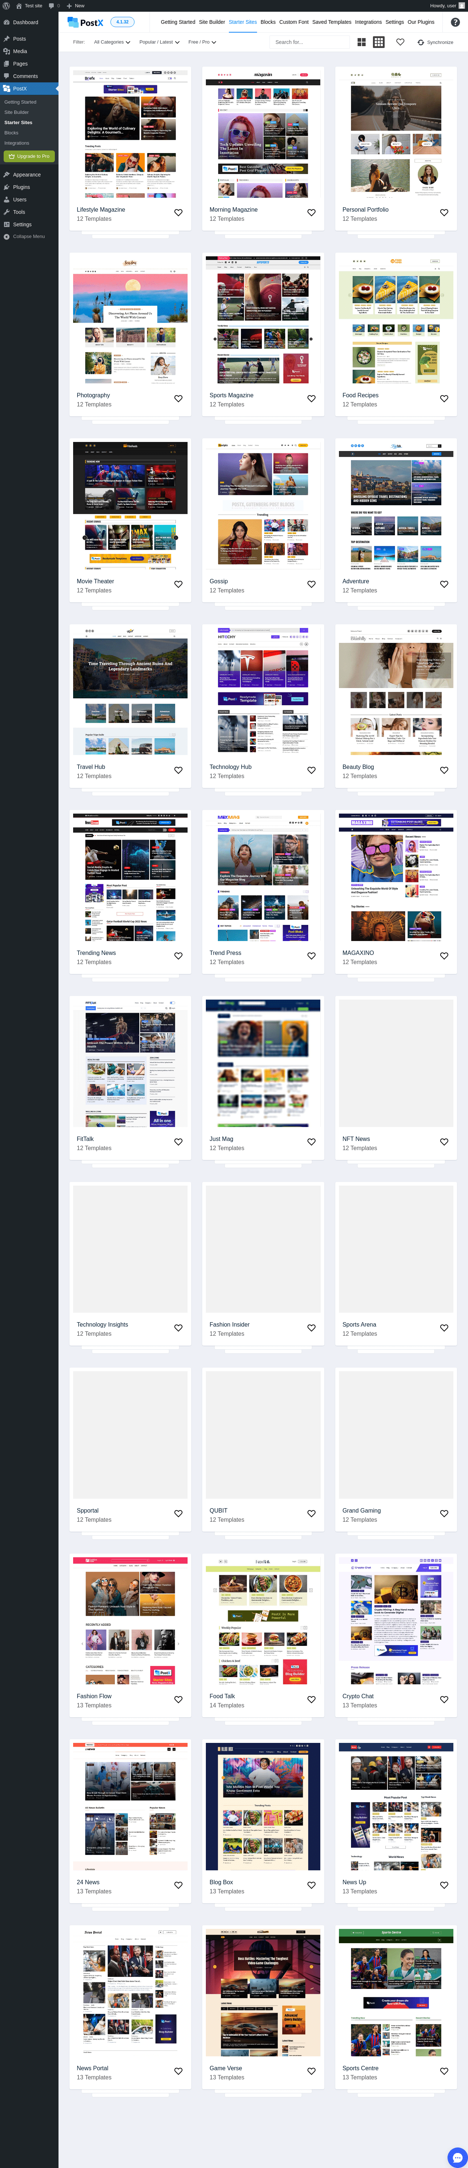Open sidebar Getting Started submenu link
Image resolution: width=468 pixels, height=2168 pixels.
point(20,102)
